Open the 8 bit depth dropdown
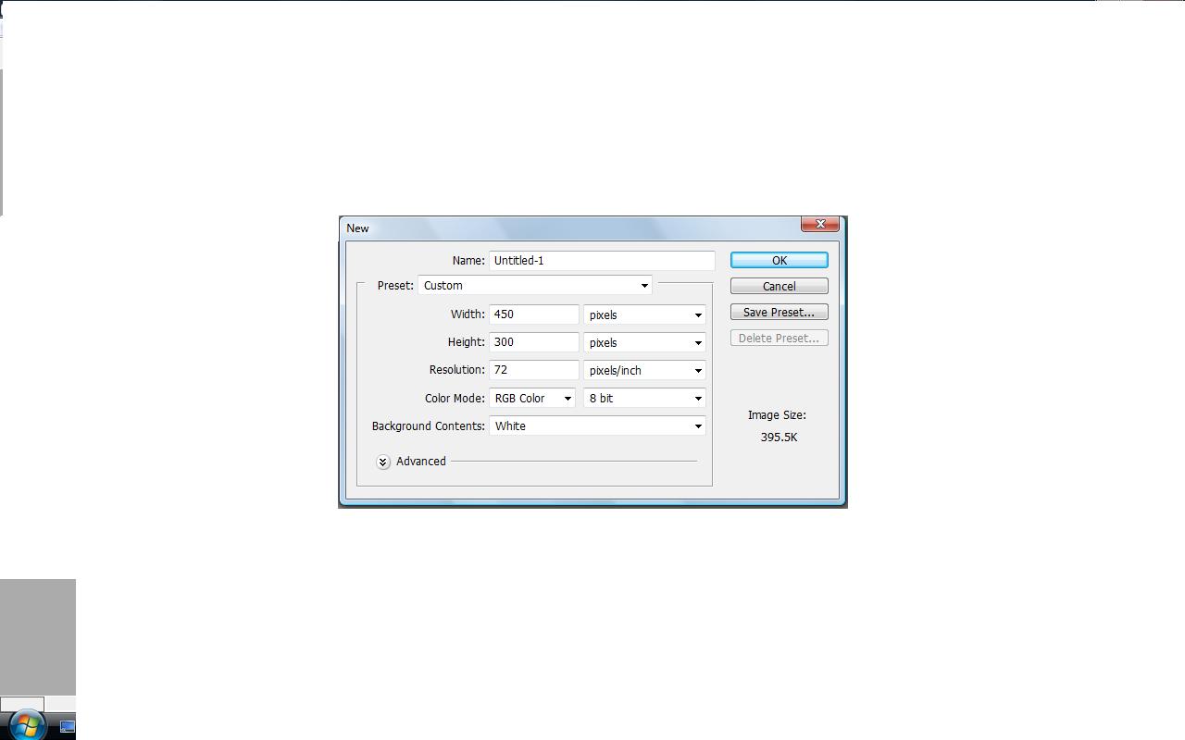This screenshot has height=740, width=1185. coord(644,399)
